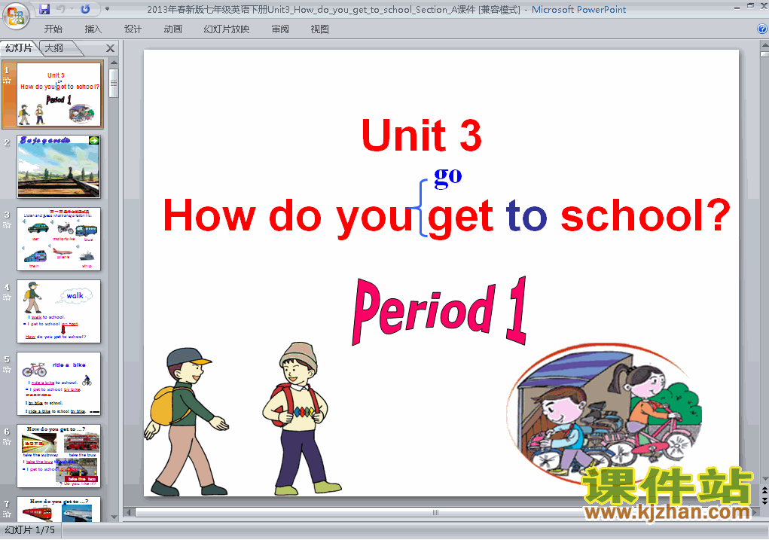The height and width of the screenshot is (540, 769).
Task: Select slide 6 subway and bus thumbnail
Action: [59, 456]
